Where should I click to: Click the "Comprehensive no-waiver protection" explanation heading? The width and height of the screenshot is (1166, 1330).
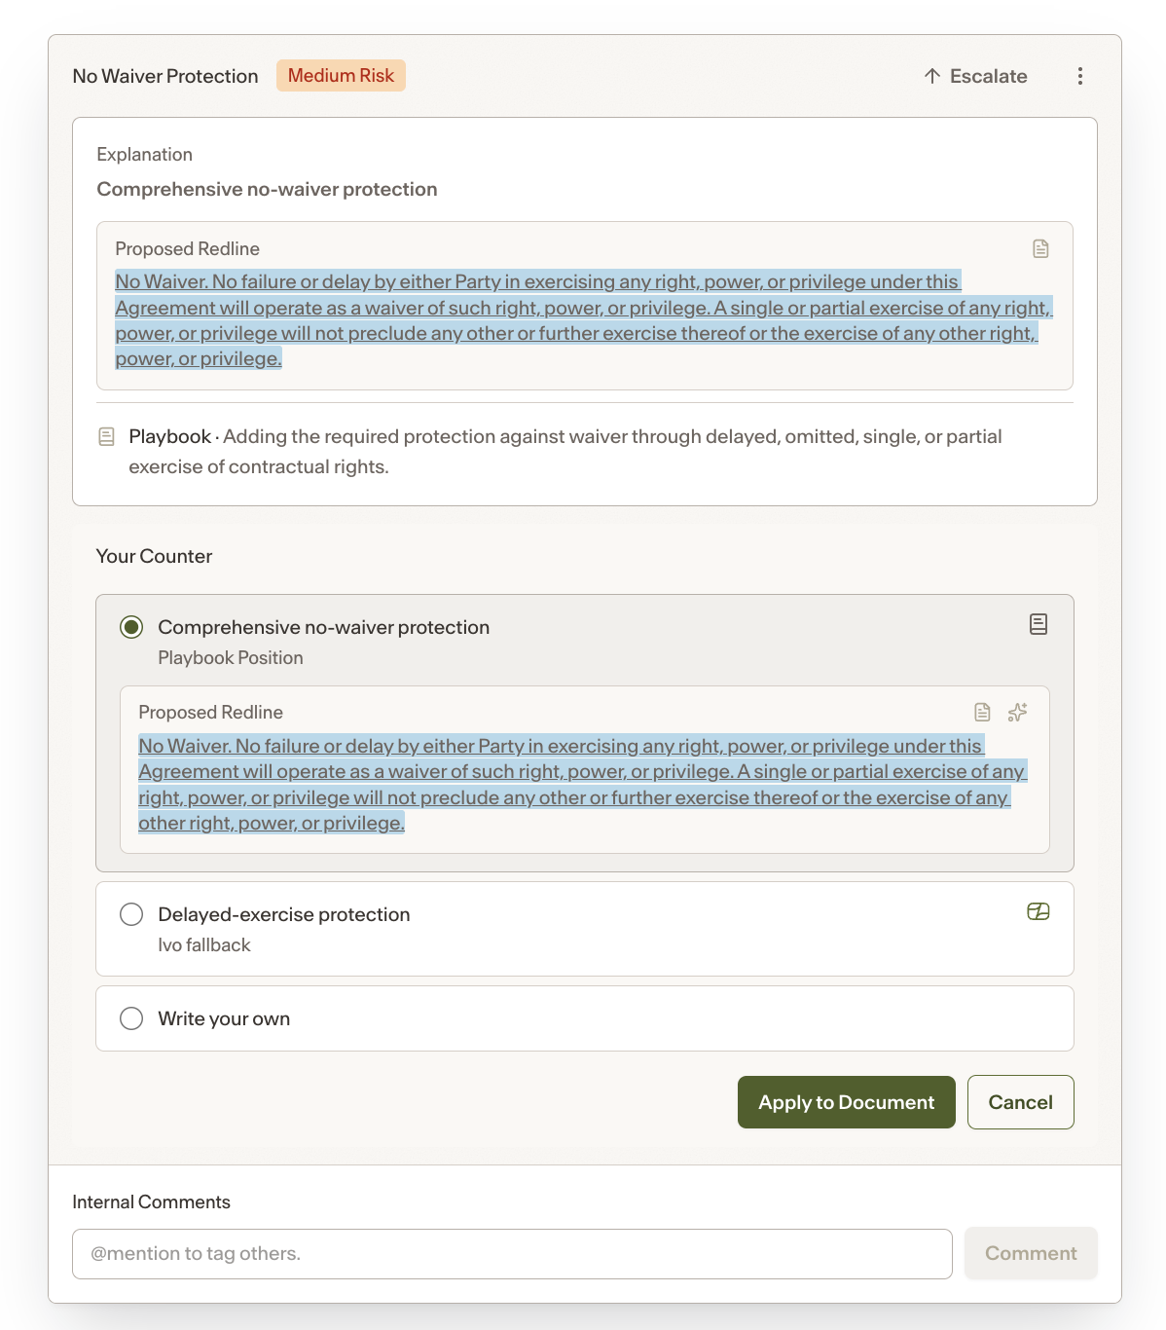click(x=267, y=190)
